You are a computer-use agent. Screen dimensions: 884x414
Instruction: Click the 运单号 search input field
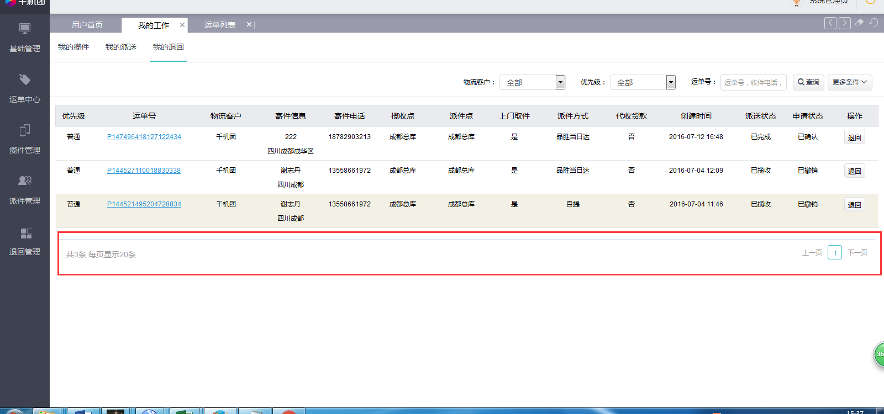[x=753, y=82]
